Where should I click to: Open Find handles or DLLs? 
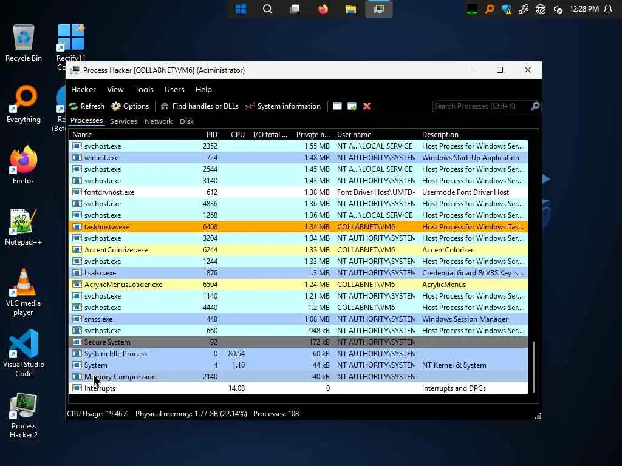(x=199, y=106)
